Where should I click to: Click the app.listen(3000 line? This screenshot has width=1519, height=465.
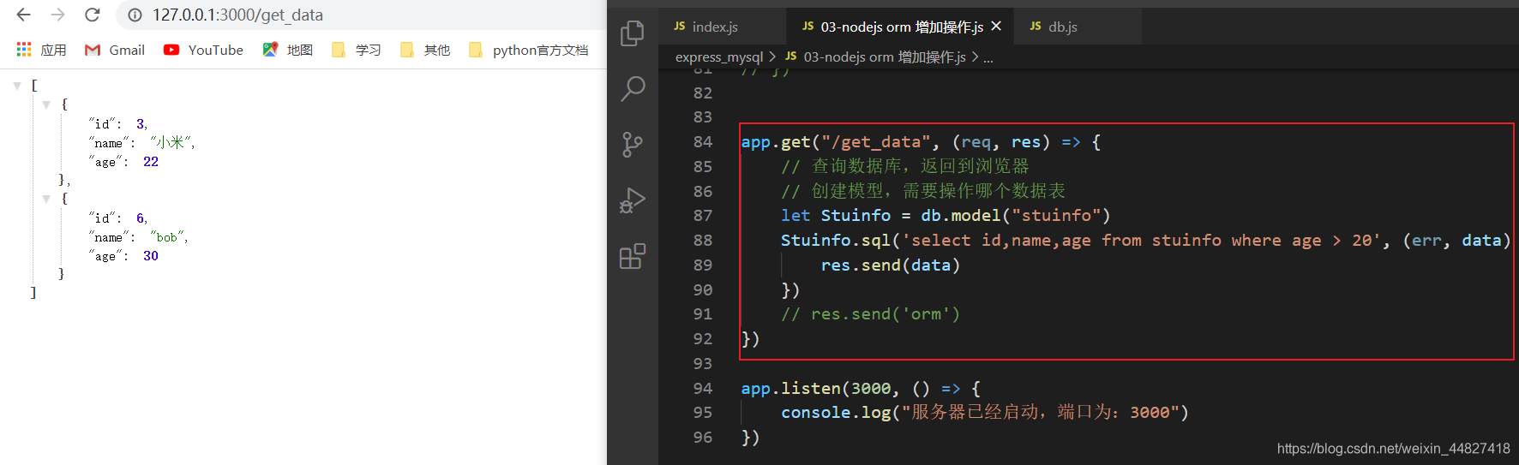[861, 388]
